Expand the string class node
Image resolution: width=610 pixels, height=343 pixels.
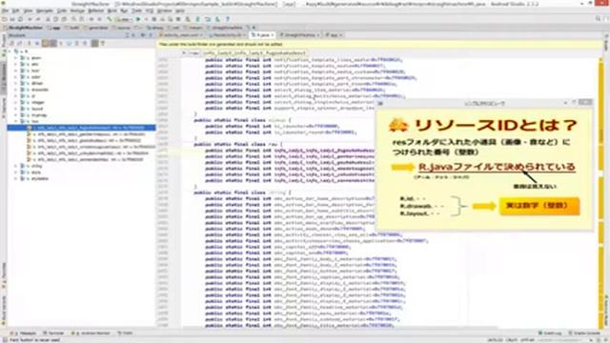coord(16,166)
